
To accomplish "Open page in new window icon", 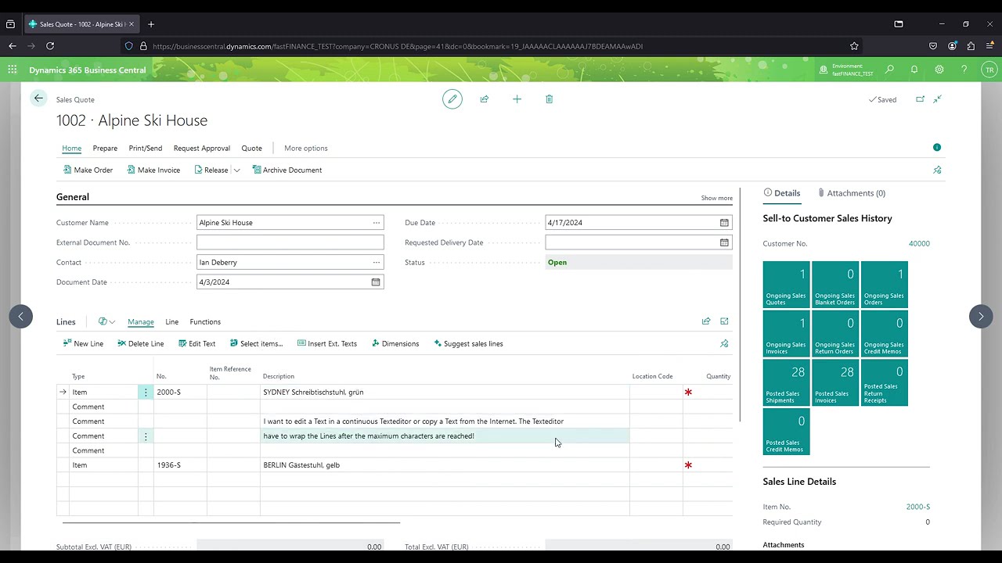I will click(920, 99).
